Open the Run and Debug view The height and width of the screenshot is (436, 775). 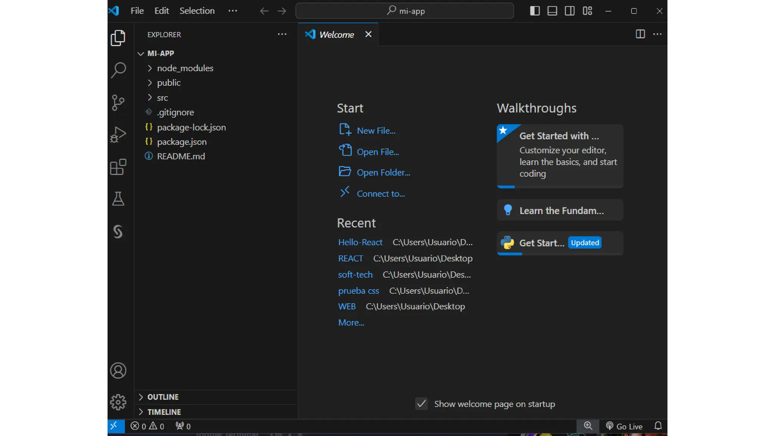(118, 134)
